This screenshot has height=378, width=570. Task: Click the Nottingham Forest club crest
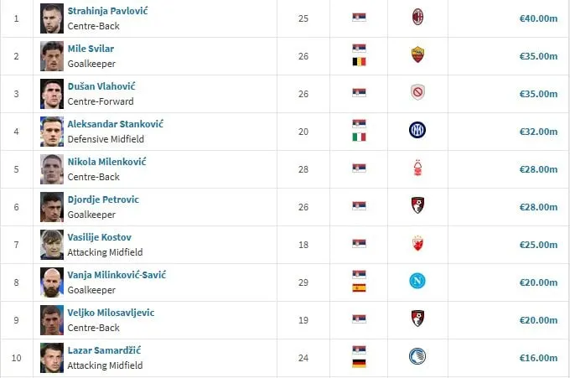(417, 168)
